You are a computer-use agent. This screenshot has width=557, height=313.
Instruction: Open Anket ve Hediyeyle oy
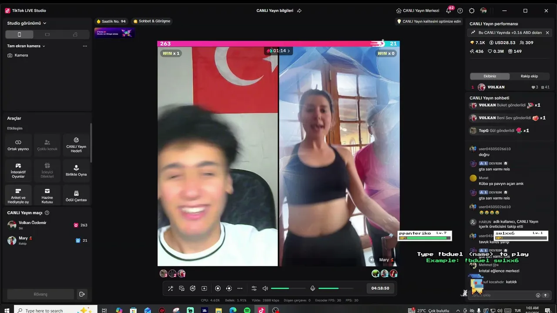pos(18,196)
